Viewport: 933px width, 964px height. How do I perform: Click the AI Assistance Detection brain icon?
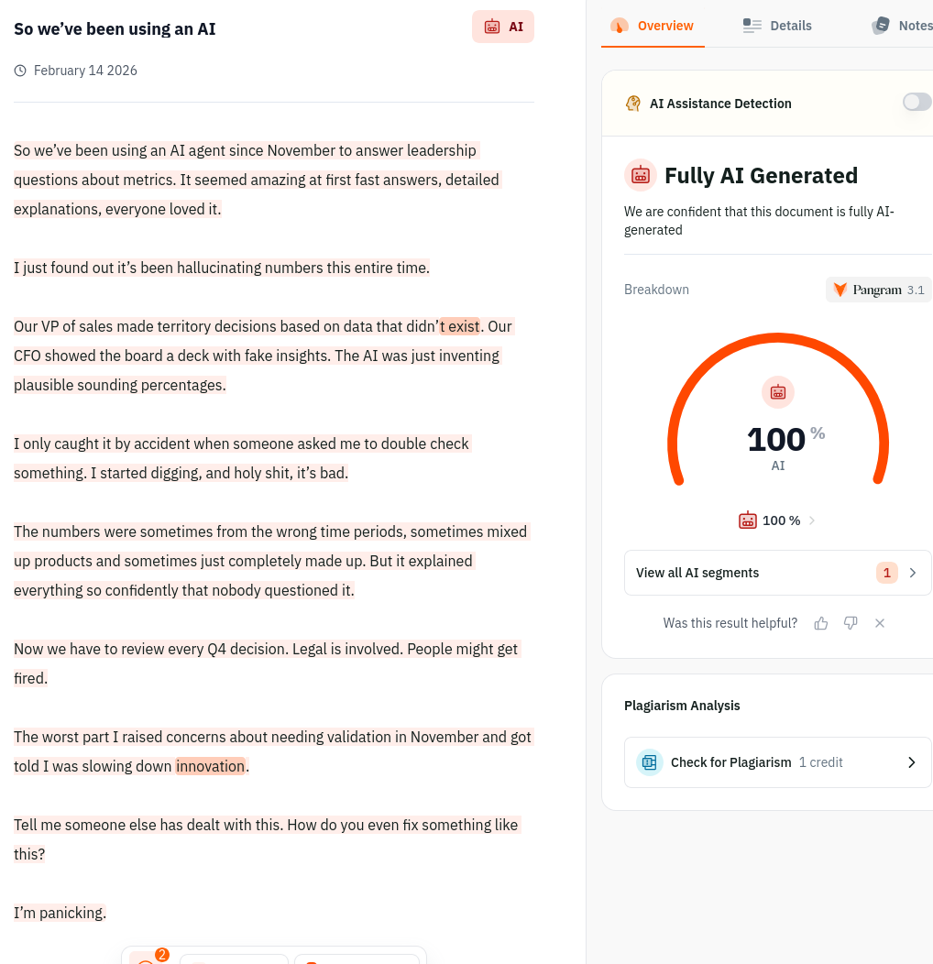point(633,104)
